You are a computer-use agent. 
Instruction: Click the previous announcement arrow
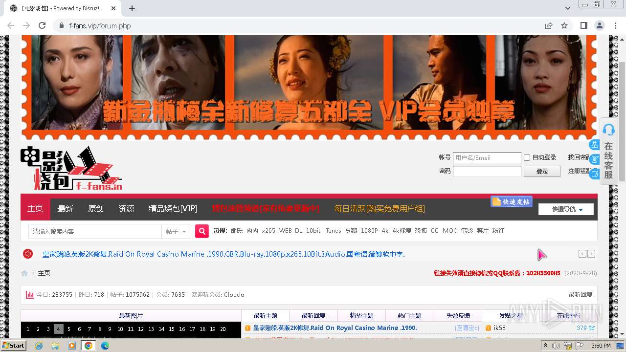pyautogui.click(x=582, y=254)
